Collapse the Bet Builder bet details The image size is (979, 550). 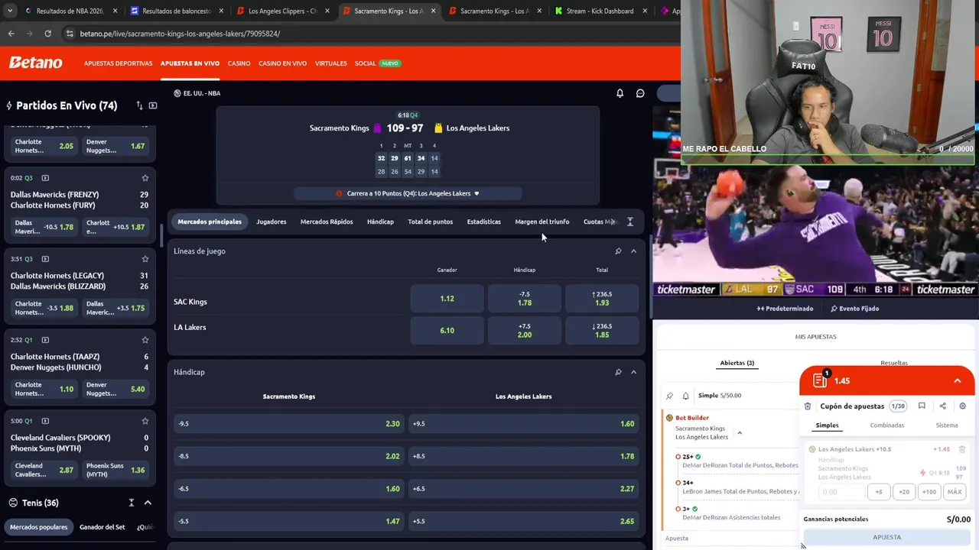coord(739,432)
